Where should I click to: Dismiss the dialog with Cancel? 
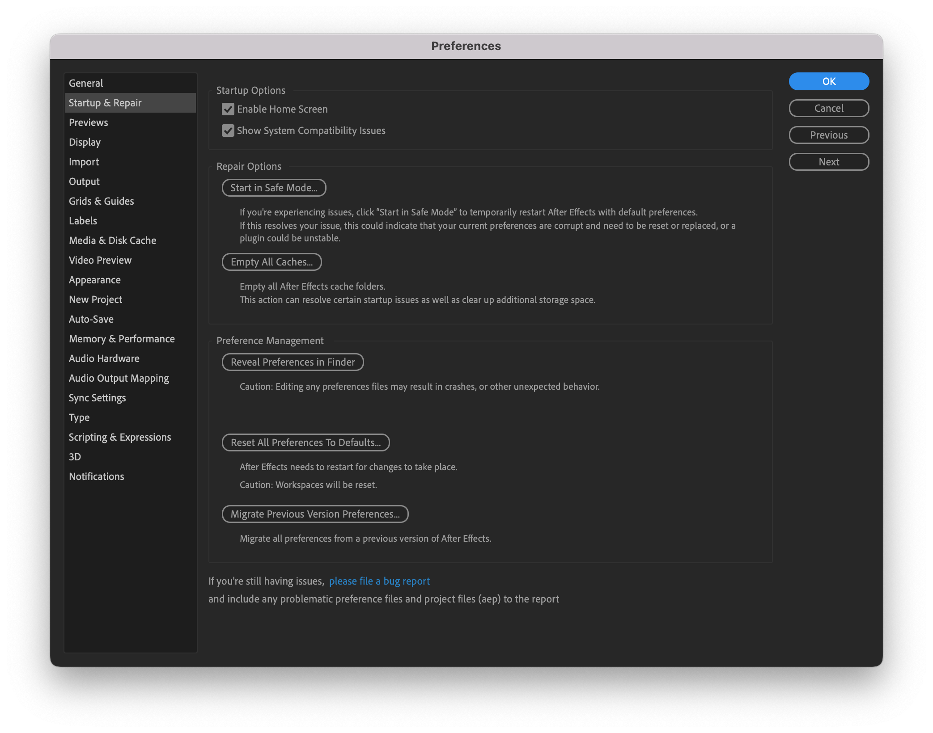coord(828,108)
